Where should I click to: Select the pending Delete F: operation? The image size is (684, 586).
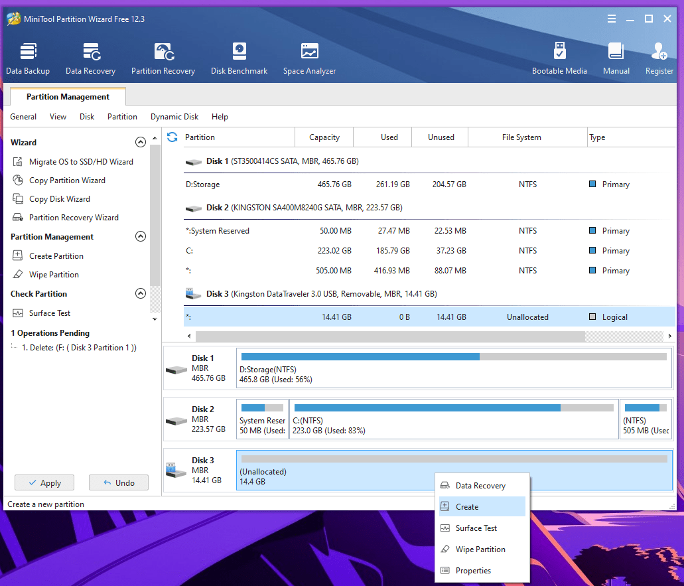coord(79,348)
